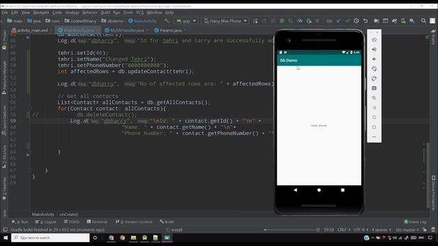Image resolution: width=438 pixels, height=246 pixels.
Task: Open the Logcat tool window
Action: click(x=46, y=222)
